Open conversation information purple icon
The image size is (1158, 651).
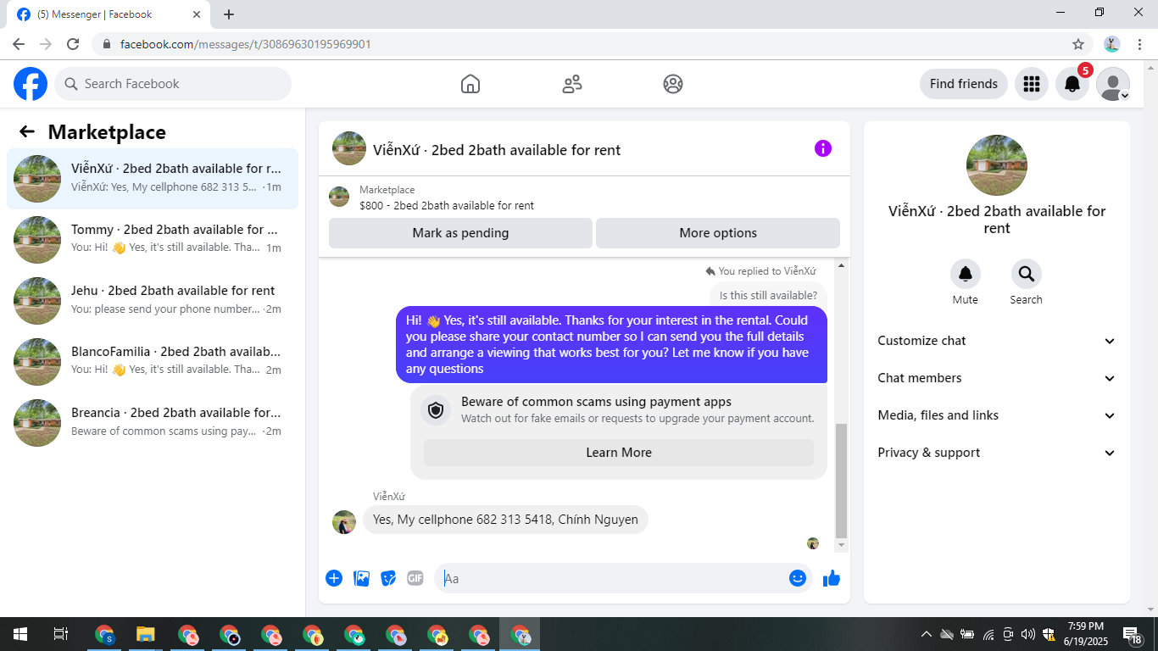click(x=823, y=149)
